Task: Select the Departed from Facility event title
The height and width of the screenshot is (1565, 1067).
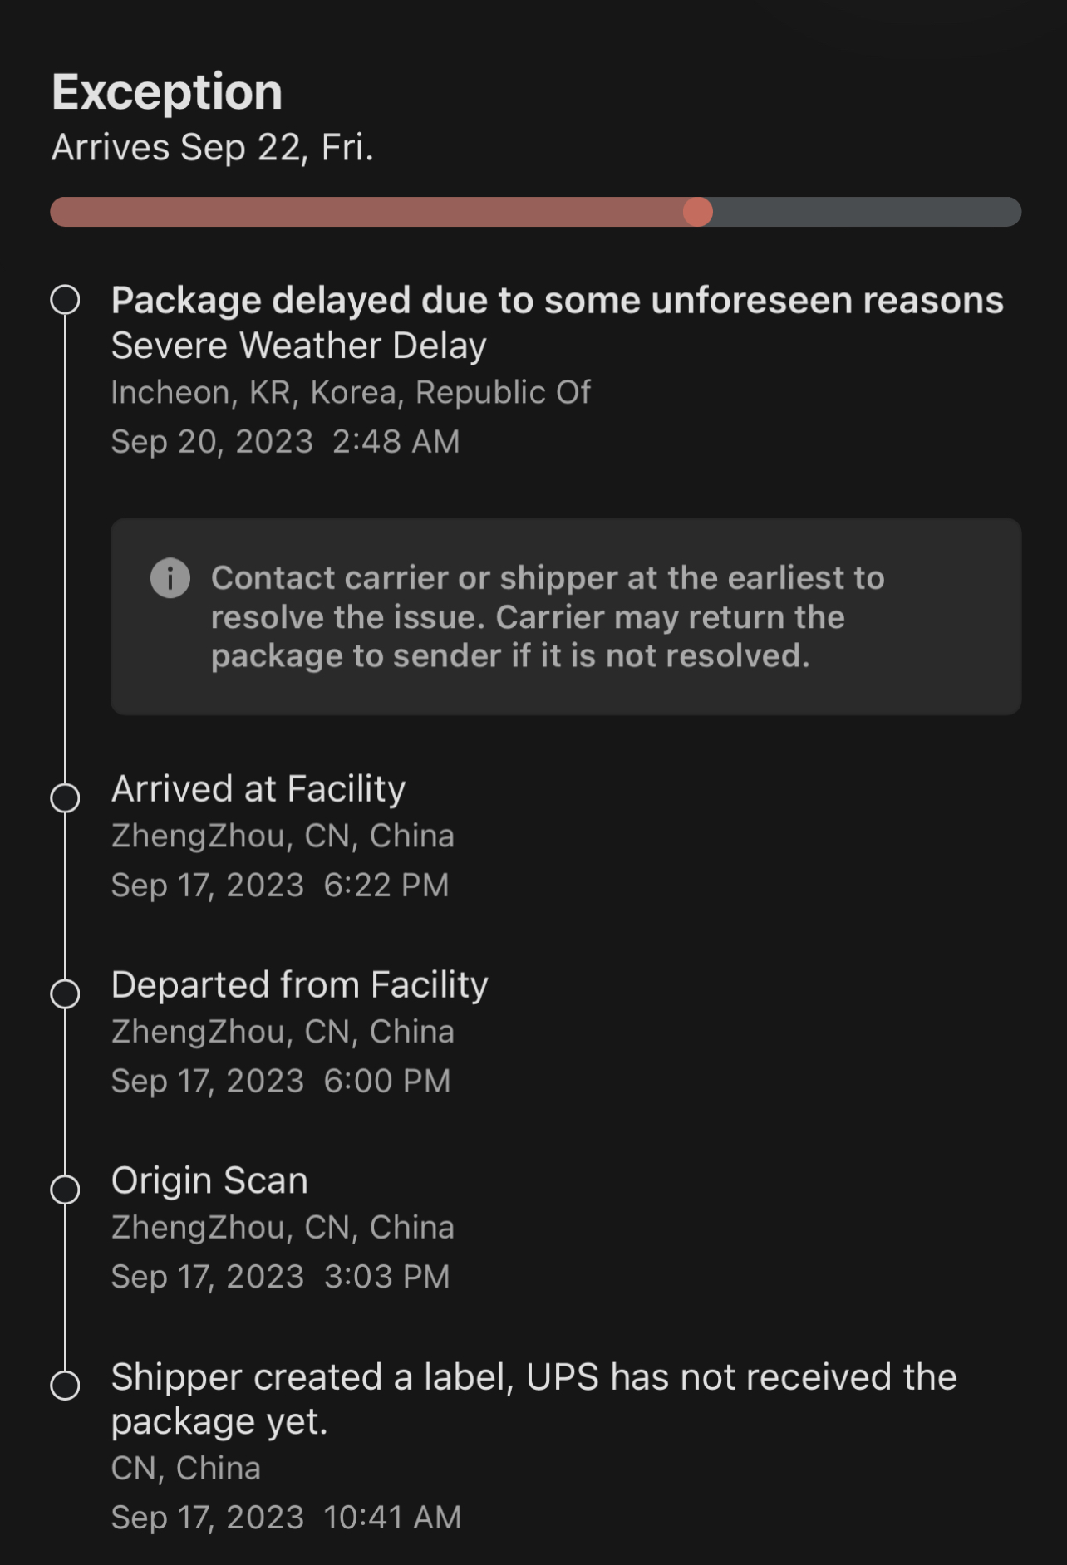Action: [299, 985]
